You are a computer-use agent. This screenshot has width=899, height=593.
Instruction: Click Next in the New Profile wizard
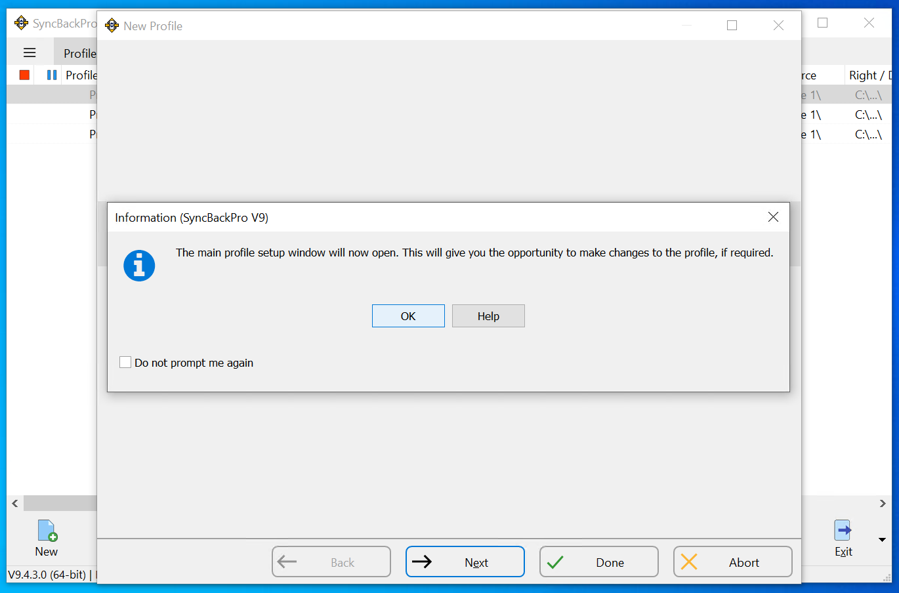pyautogui.click(x=465, y=562)
